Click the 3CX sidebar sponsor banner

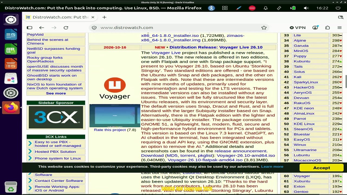[56, 117]
